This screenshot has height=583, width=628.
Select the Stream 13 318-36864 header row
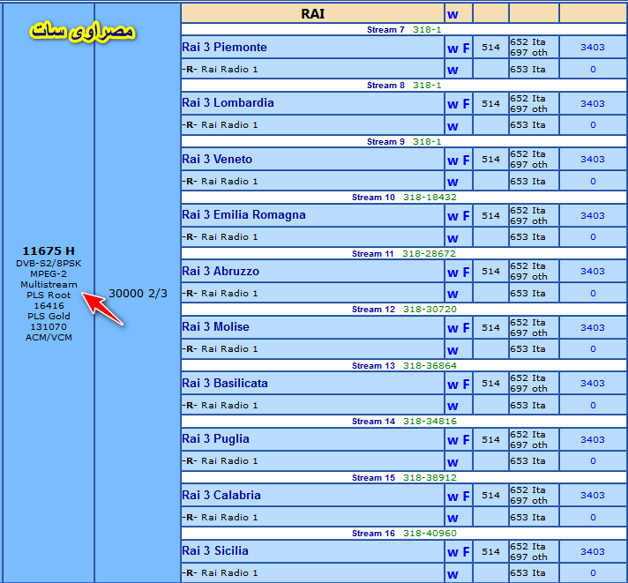[x=404, y=366]
